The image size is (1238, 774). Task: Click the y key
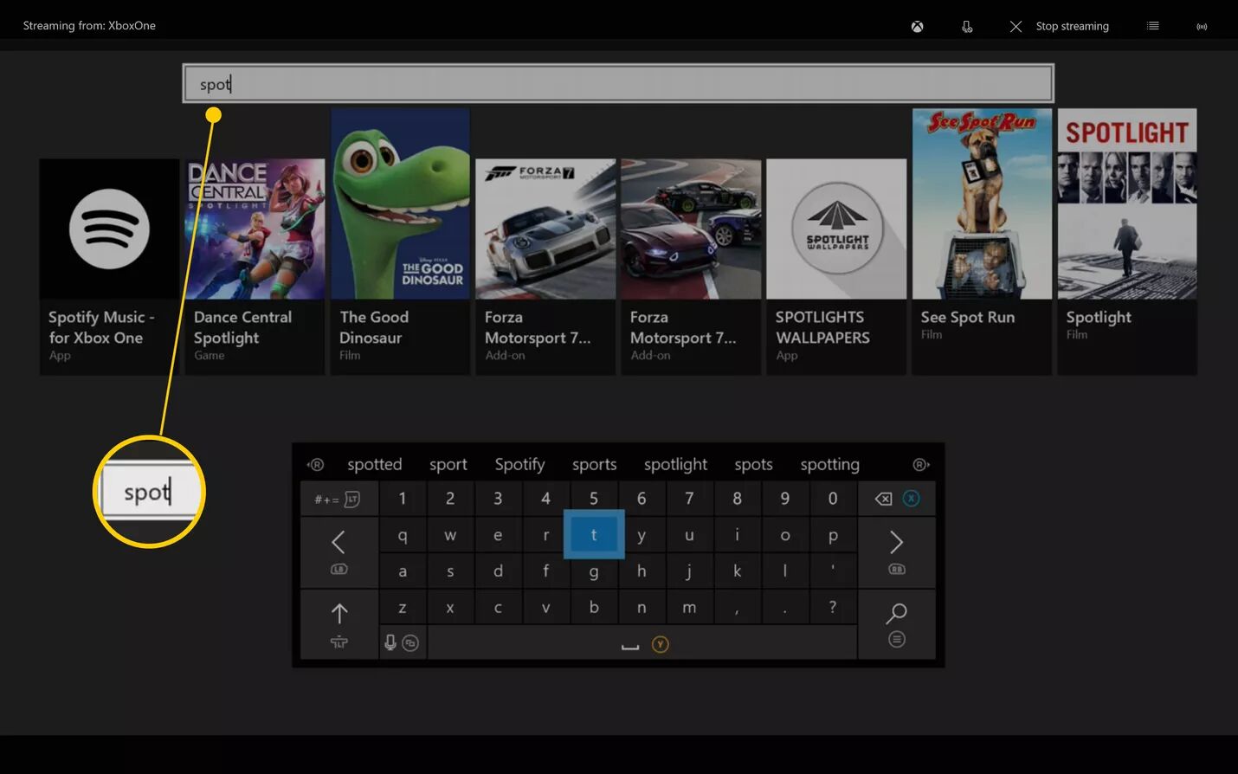[642, 535]
